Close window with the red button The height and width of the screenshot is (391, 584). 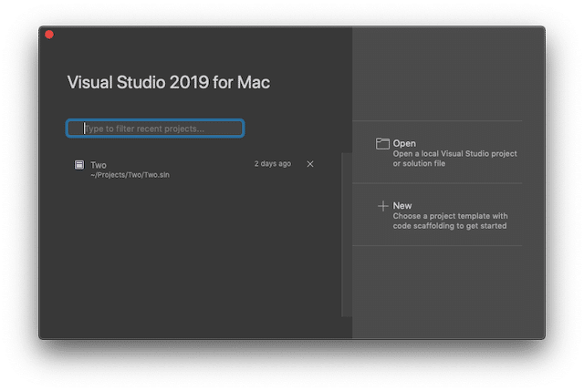(49, 35)
